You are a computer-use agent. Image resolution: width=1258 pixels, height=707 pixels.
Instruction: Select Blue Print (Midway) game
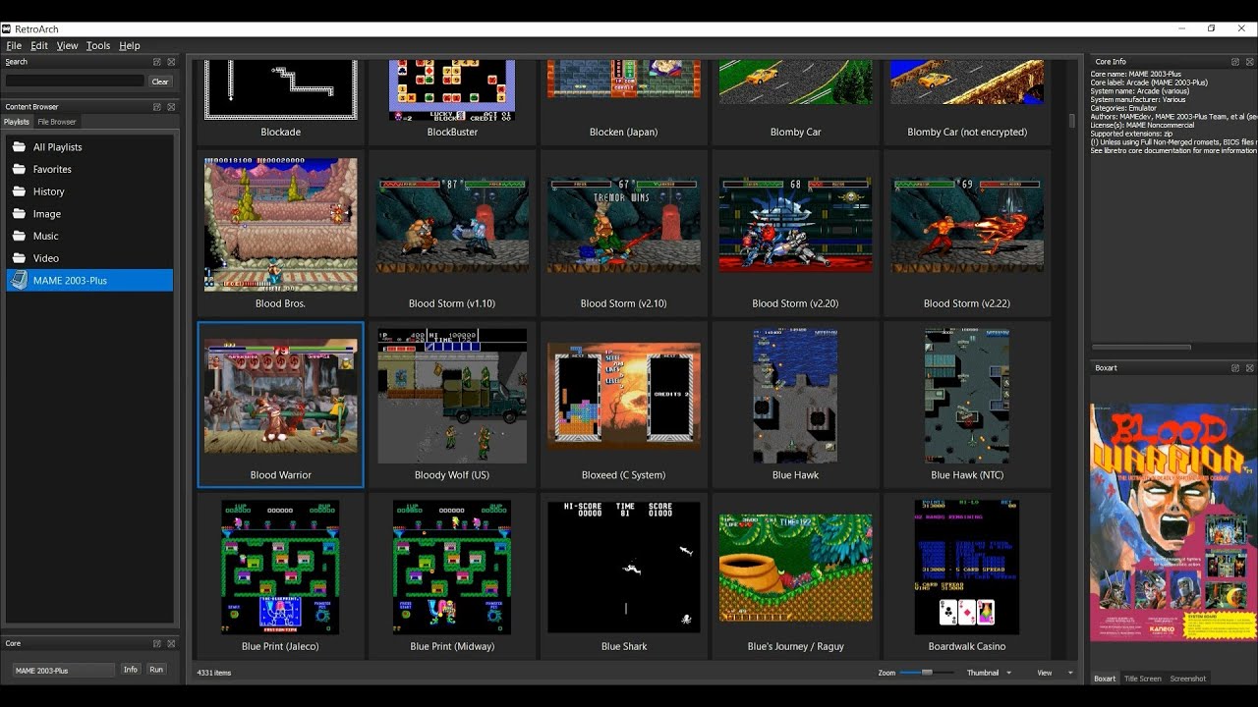coord(452,575)
